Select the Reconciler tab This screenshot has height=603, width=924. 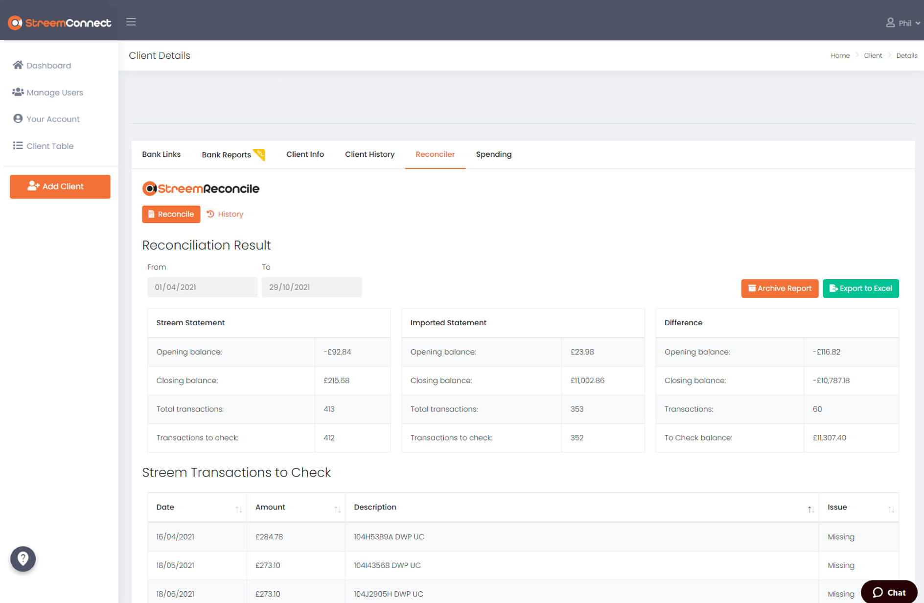(x=435, y=154)
